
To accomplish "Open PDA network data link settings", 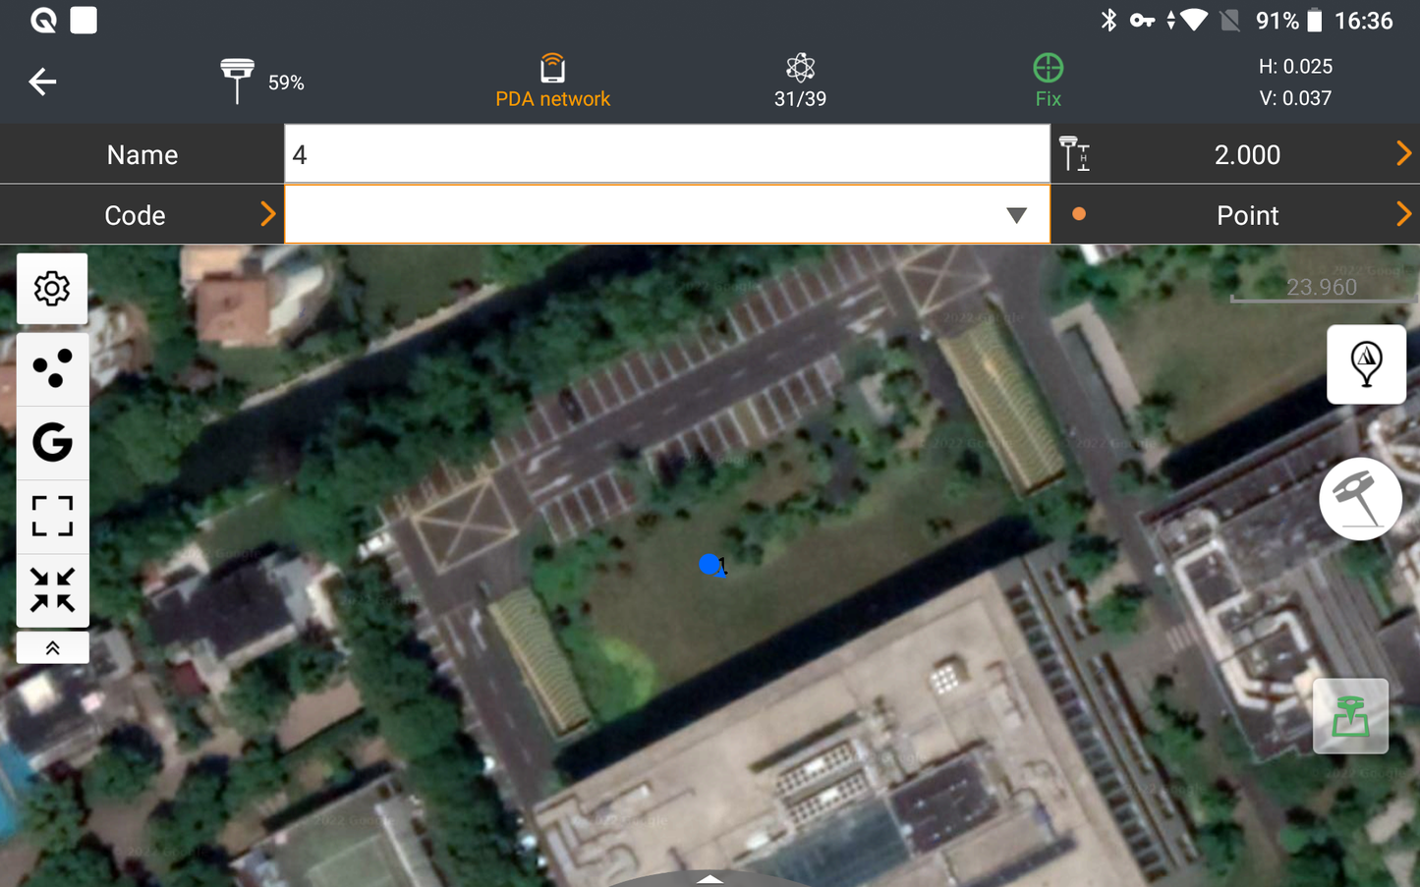I will pyautogui.click(x=552, y=81).
